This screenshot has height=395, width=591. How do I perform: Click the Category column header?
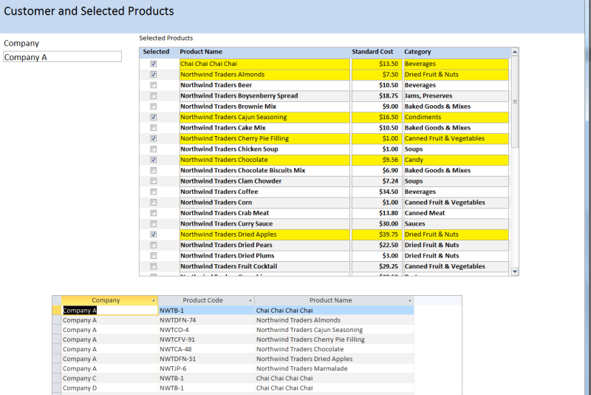tap(417, 52)
